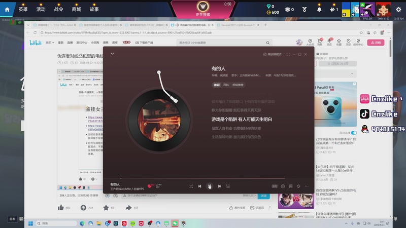Image resolution: width=406 pixels, height=228 pixels.
Task: Expand the 首页 dropdown on bilibili
Action: pos(50,43)
